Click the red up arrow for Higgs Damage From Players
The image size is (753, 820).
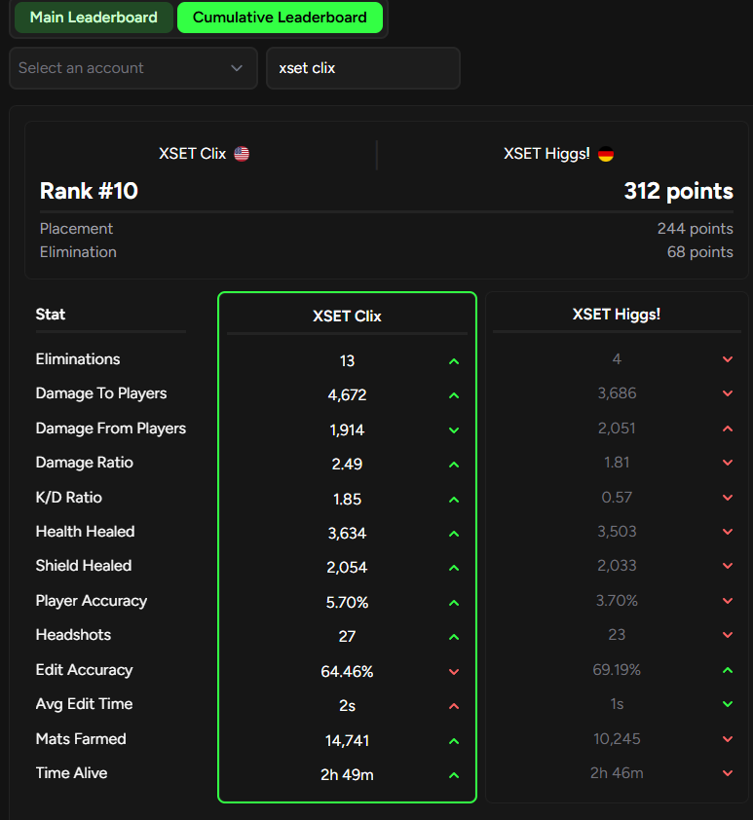[x=728, y=429]
